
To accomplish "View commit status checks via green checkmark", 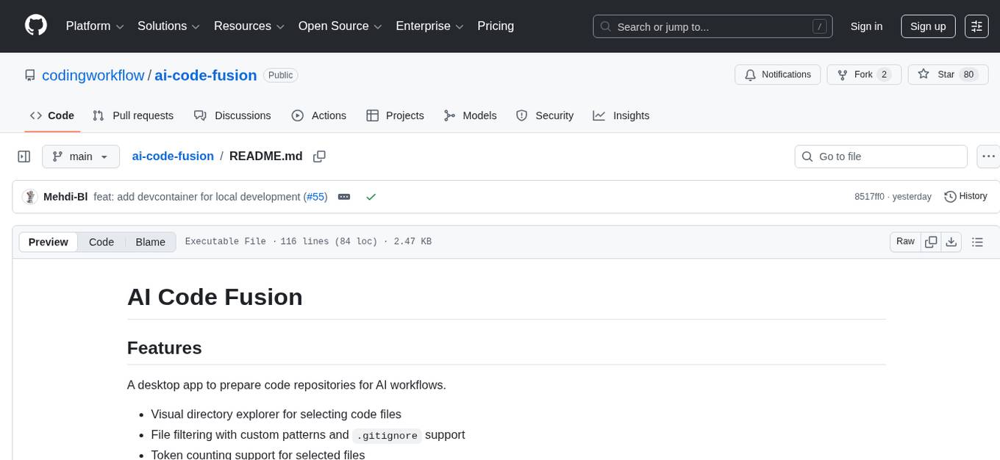I will 371,196.
